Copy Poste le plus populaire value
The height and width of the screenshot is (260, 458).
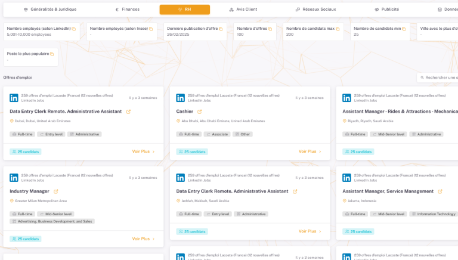tap(52, 54)
